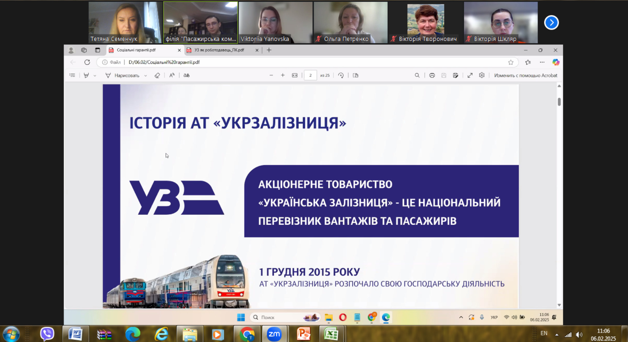This screenshot has width=628, height=342.
Task: Open WinRAR from the taskbar
Action: 104,334
